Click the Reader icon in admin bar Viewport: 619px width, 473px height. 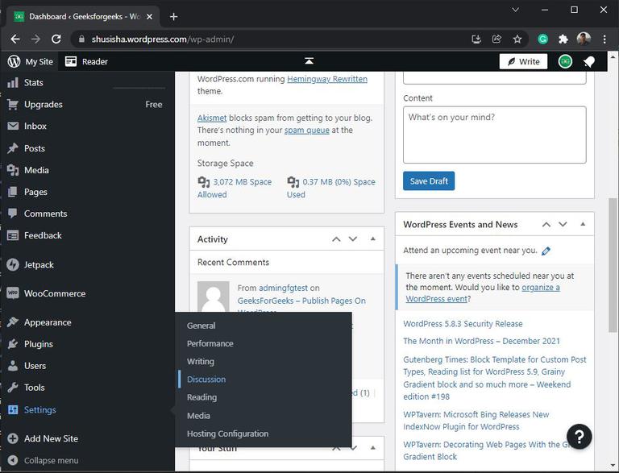coord(71,61)
